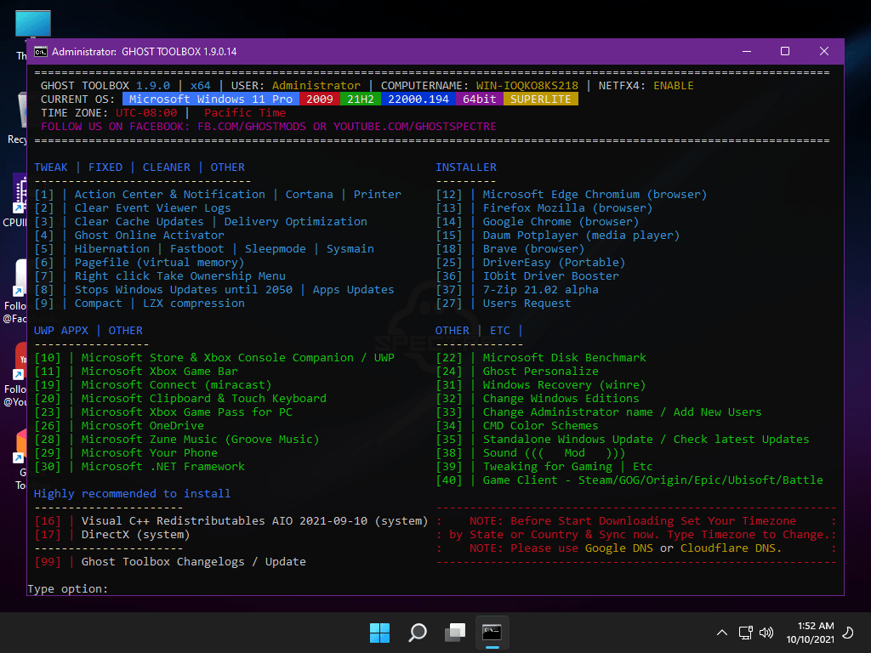The width and height of the screenshot is (871, 653).
Task: Open network status tray icon
Action: pos(745,633)
